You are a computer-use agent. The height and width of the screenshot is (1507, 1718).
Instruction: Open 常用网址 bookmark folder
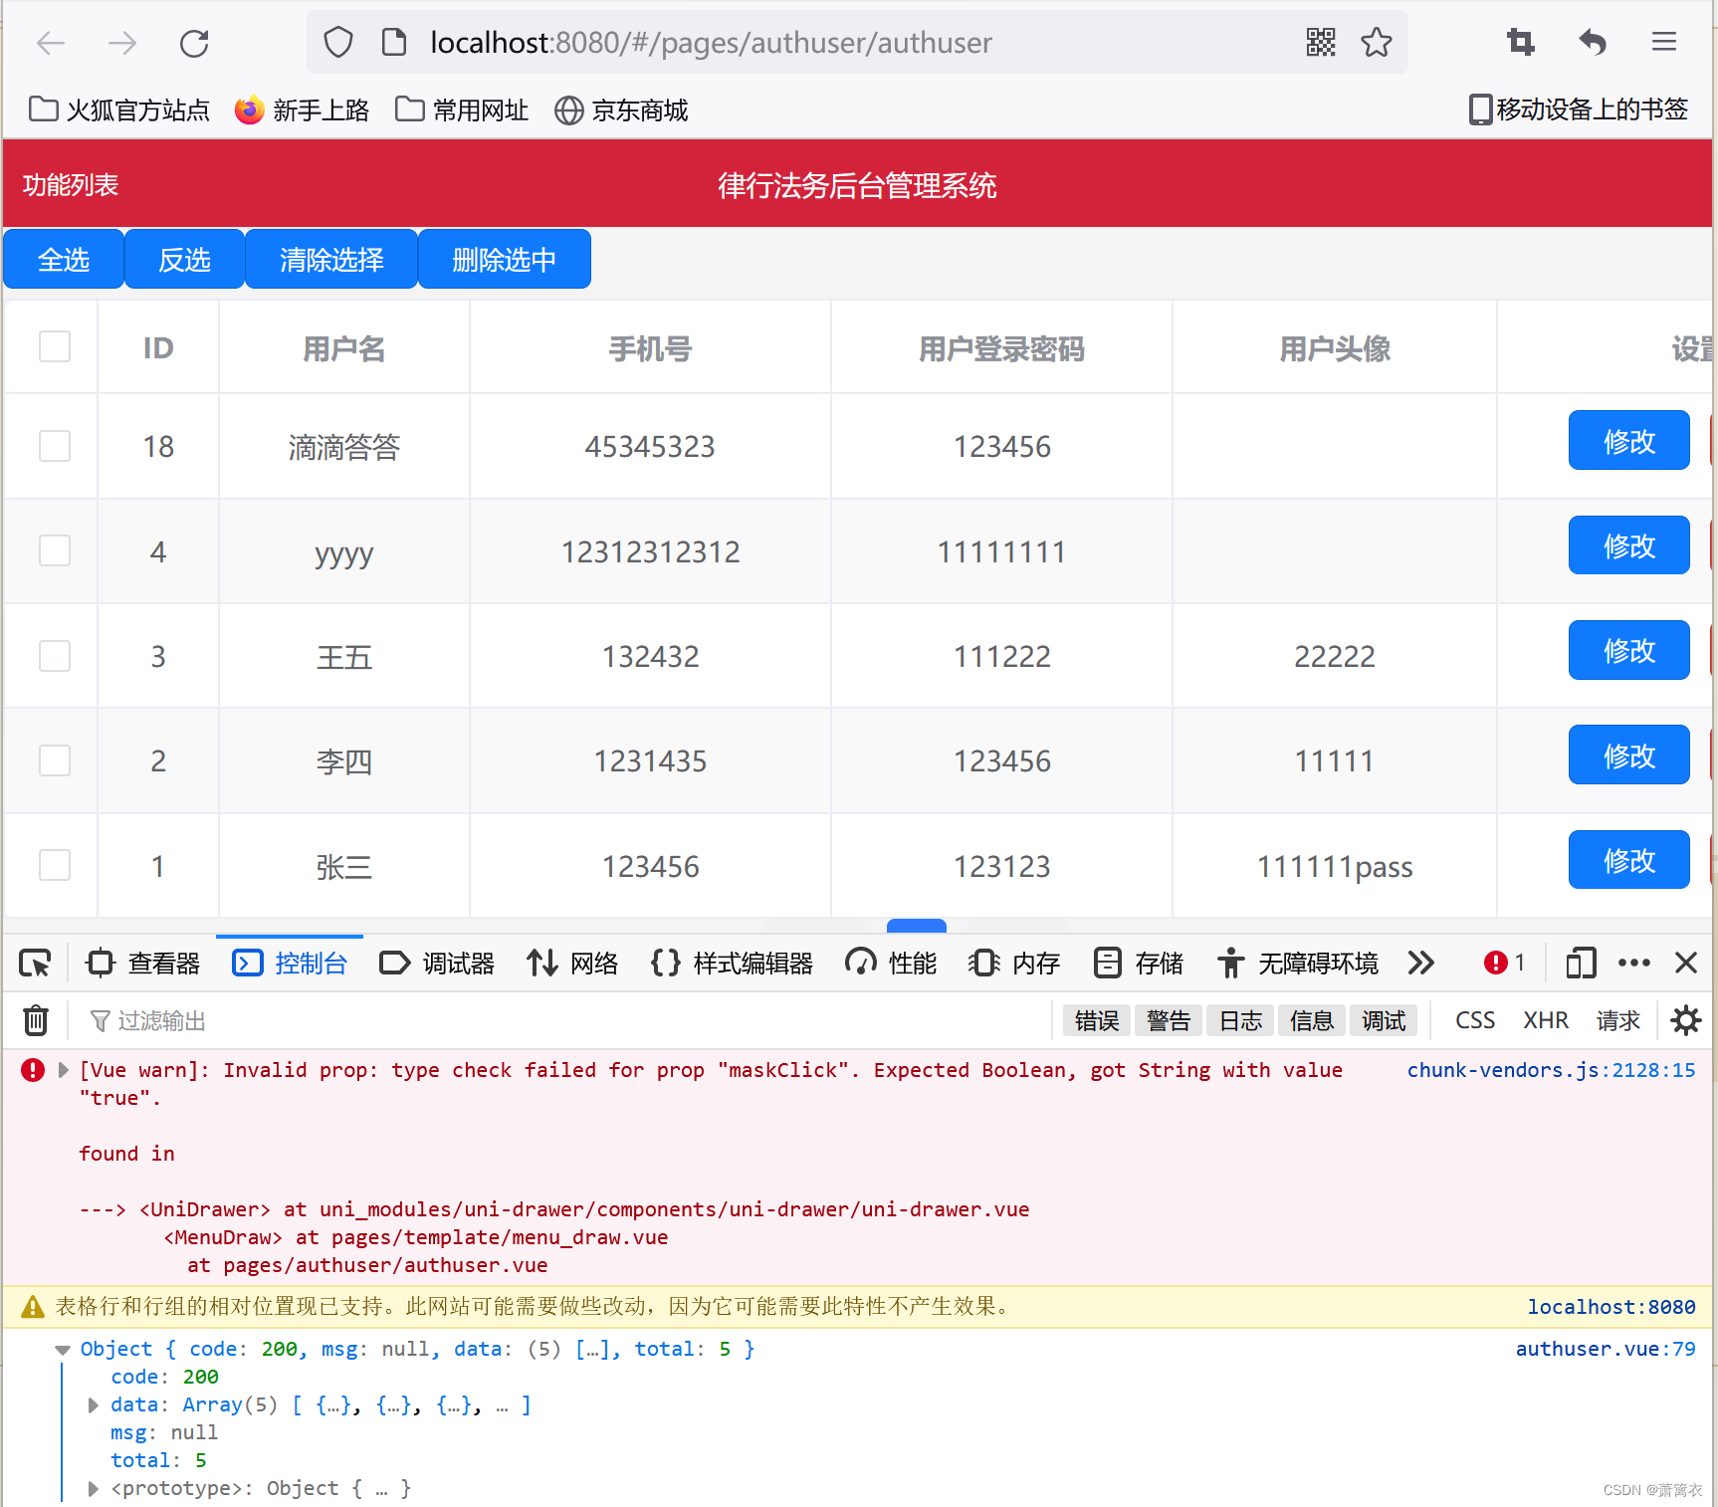461,109
